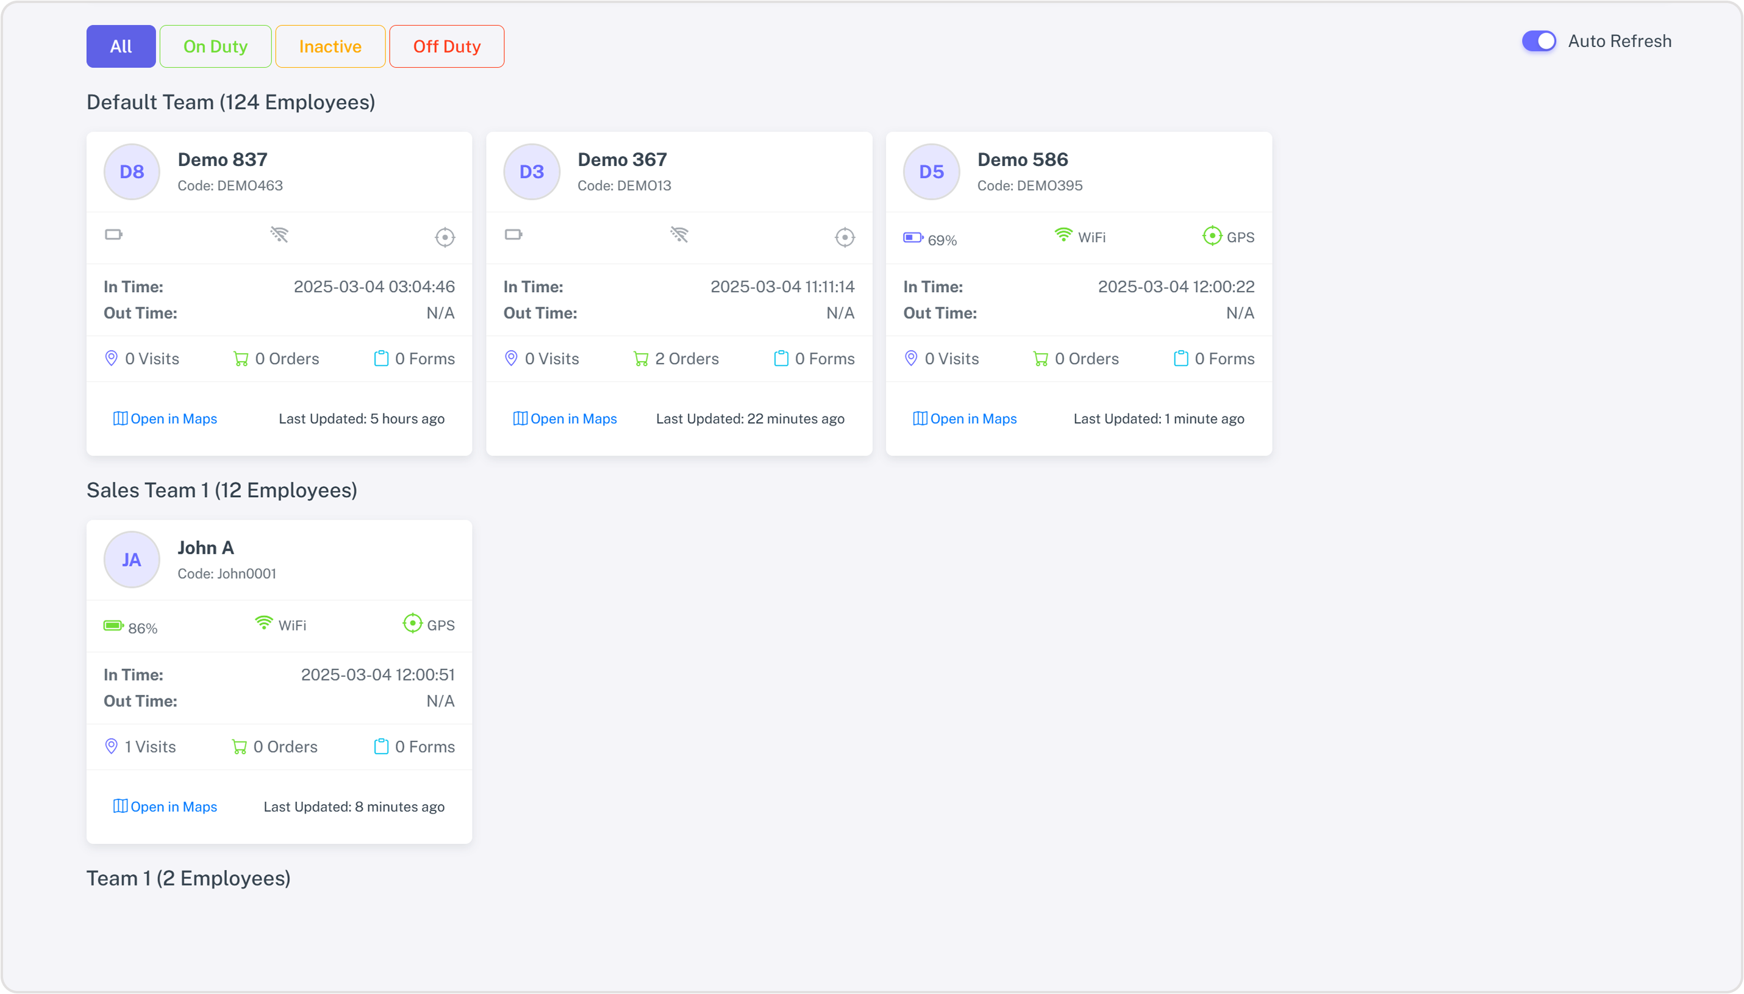Click Demo 367 grey GPS icon
Image resolution: width=1744 pixels, height=994 pixels.
[x=845, y=237]
